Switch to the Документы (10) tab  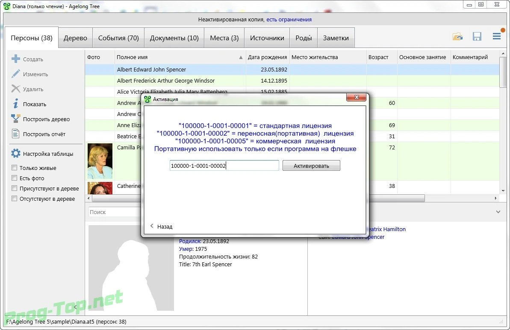[x=174, y=38]
